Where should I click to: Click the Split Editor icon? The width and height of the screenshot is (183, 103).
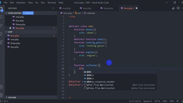[178, 8]
